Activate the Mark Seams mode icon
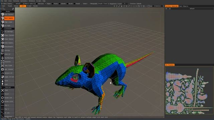The width and height of the screenshot is (214, 120). click(x=2, y=18)
